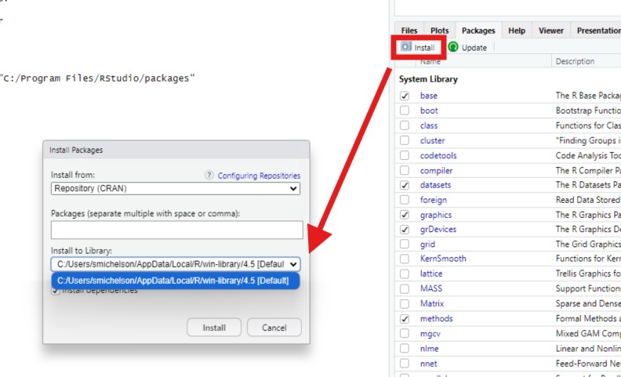
Task: Check the Matrix package checkbox
Action: point(405,304)
